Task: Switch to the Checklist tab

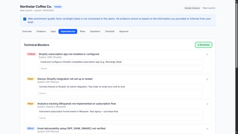Action: tap(110, 31)
